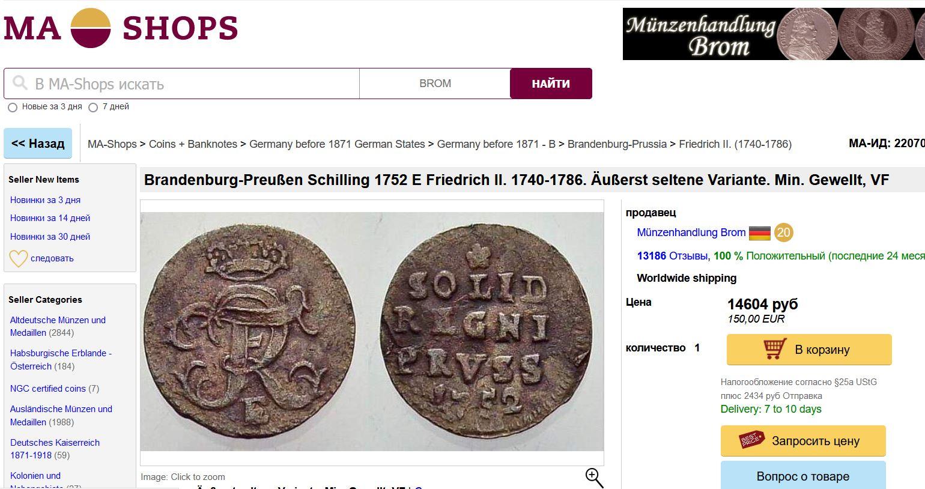
Task: Open the Münzenhandlung Brom seller link
Action: [x=691, y=232]
